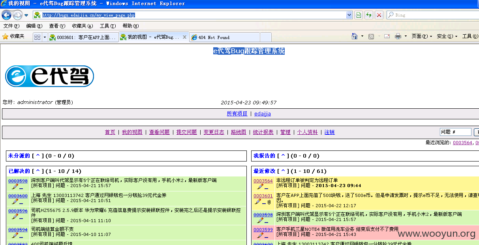
Task: Open the address bar history dropdown
Action: [x=349, y=15]
